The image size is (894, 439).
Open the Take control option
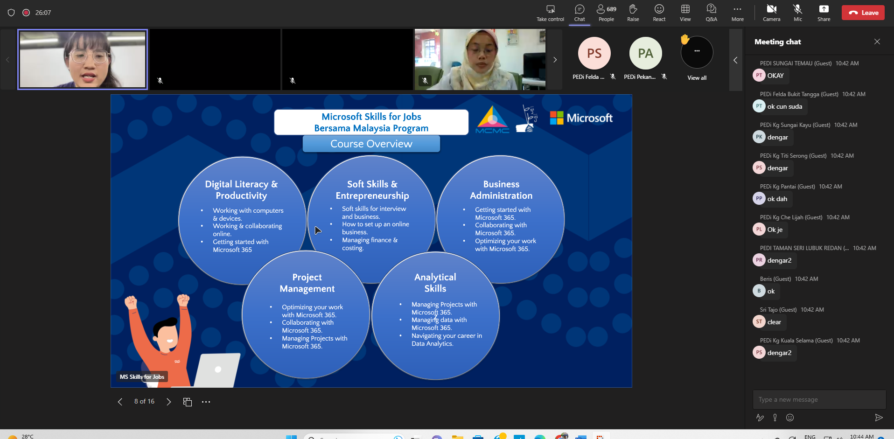pos(550,13)
